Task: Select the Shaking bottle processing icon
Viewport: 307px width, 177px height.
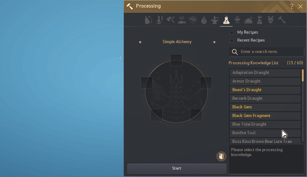Action: click(x=148, y=20)
